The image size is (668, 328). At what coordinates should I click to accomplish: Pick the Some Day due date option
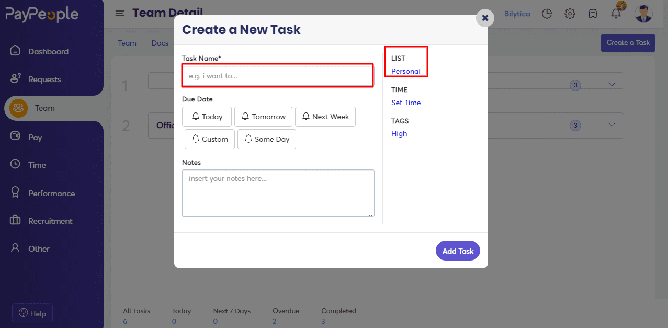pos(267,139)
